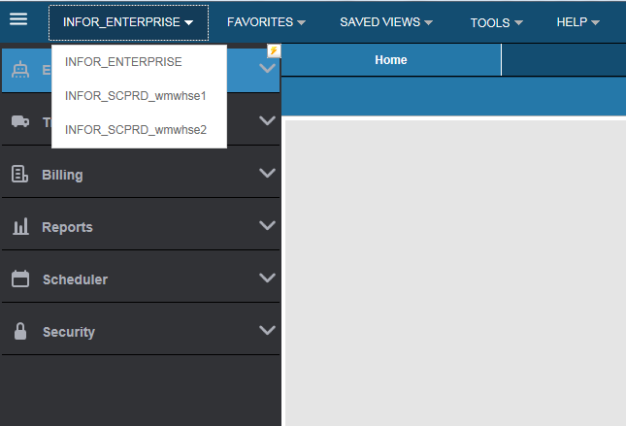626x426 pixels.
Task: Open the SAVED VIEWS menu
Action: click(385, 21)
